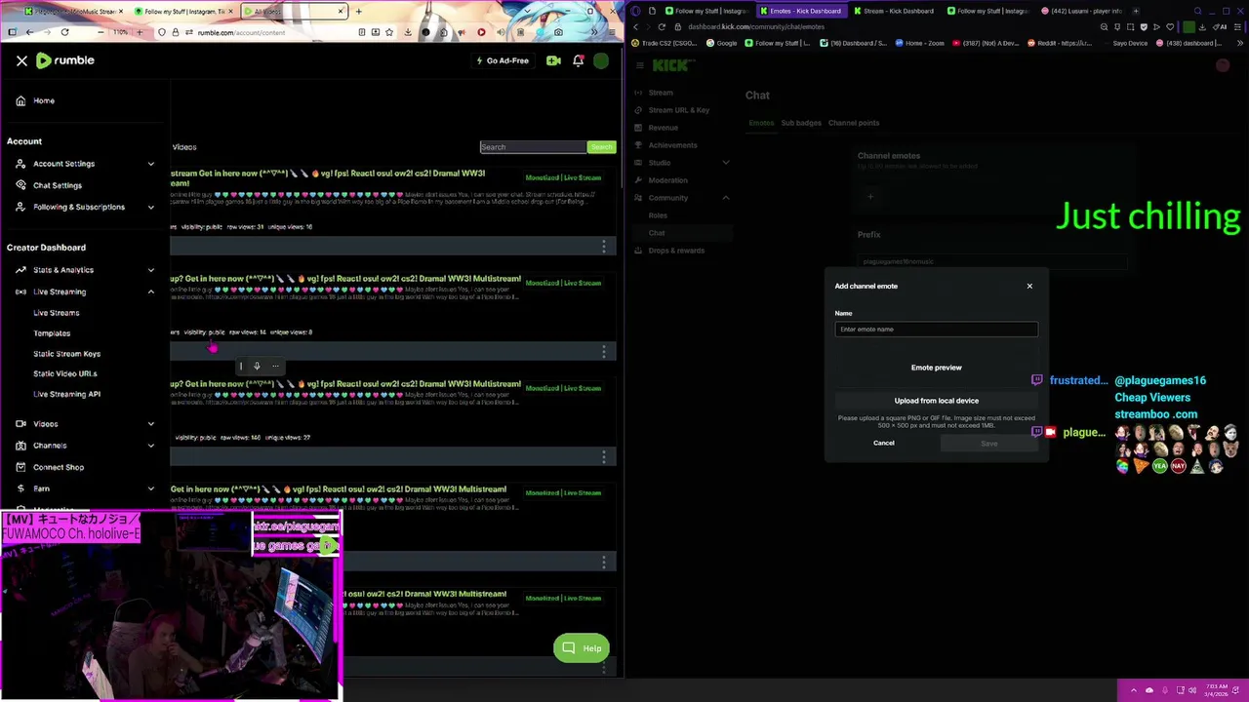Screen dimensions: 1249x702
Task: Close the Add channel emote dialog
Action: click(1029, 286)
